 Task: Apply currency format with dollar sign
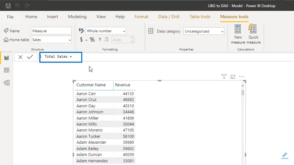pos(81,40)
